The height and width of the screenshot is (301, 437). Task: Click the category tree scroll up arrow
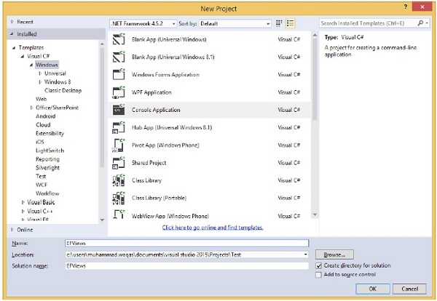[102, 44]
